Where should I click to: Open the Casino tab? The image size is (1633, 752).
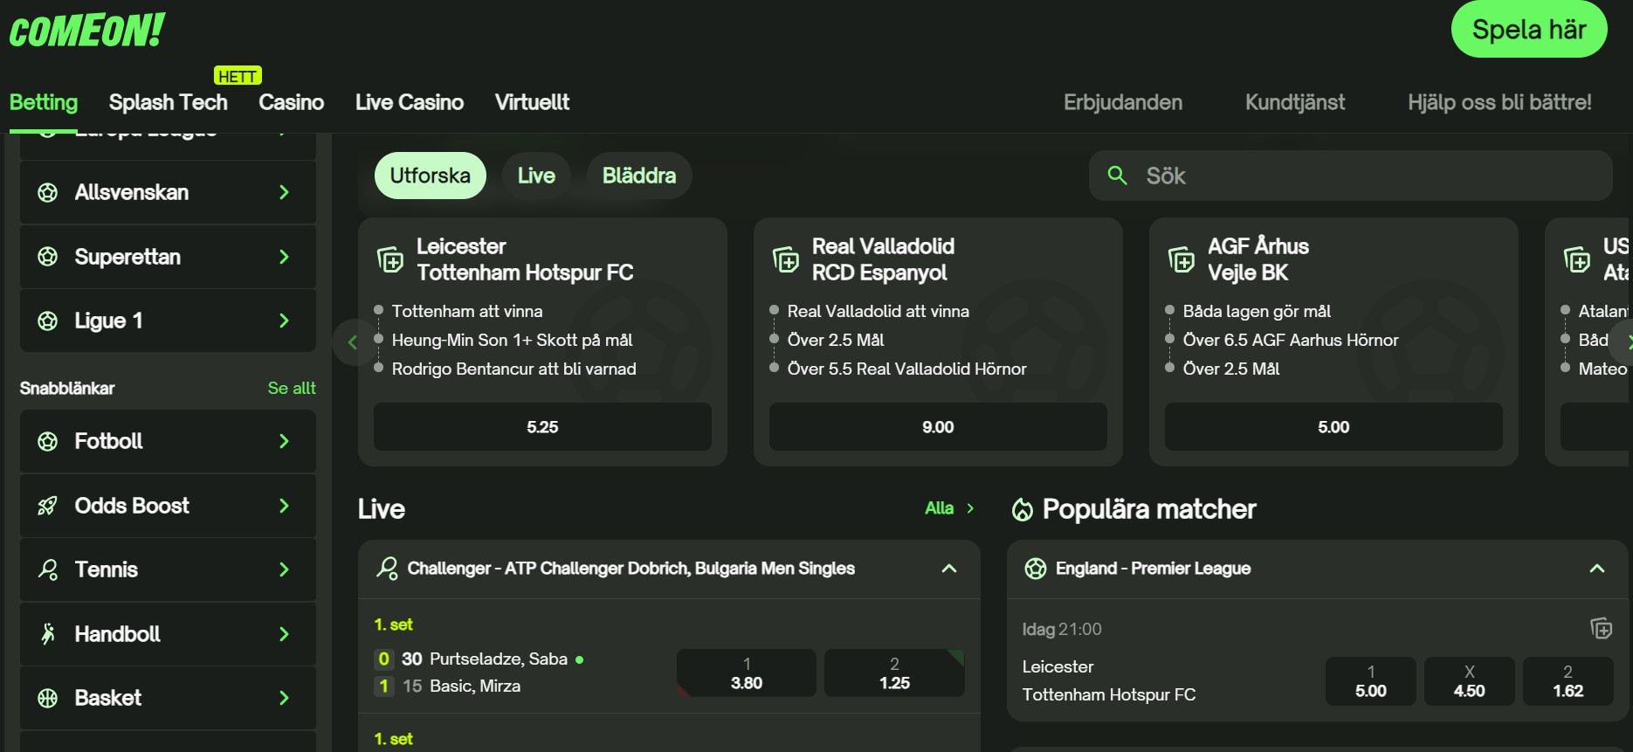291,102
